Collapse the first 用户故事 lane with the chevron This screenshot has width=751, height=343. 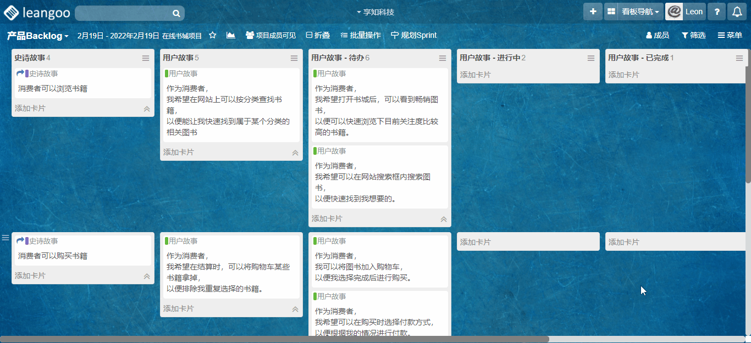[295, 153]
